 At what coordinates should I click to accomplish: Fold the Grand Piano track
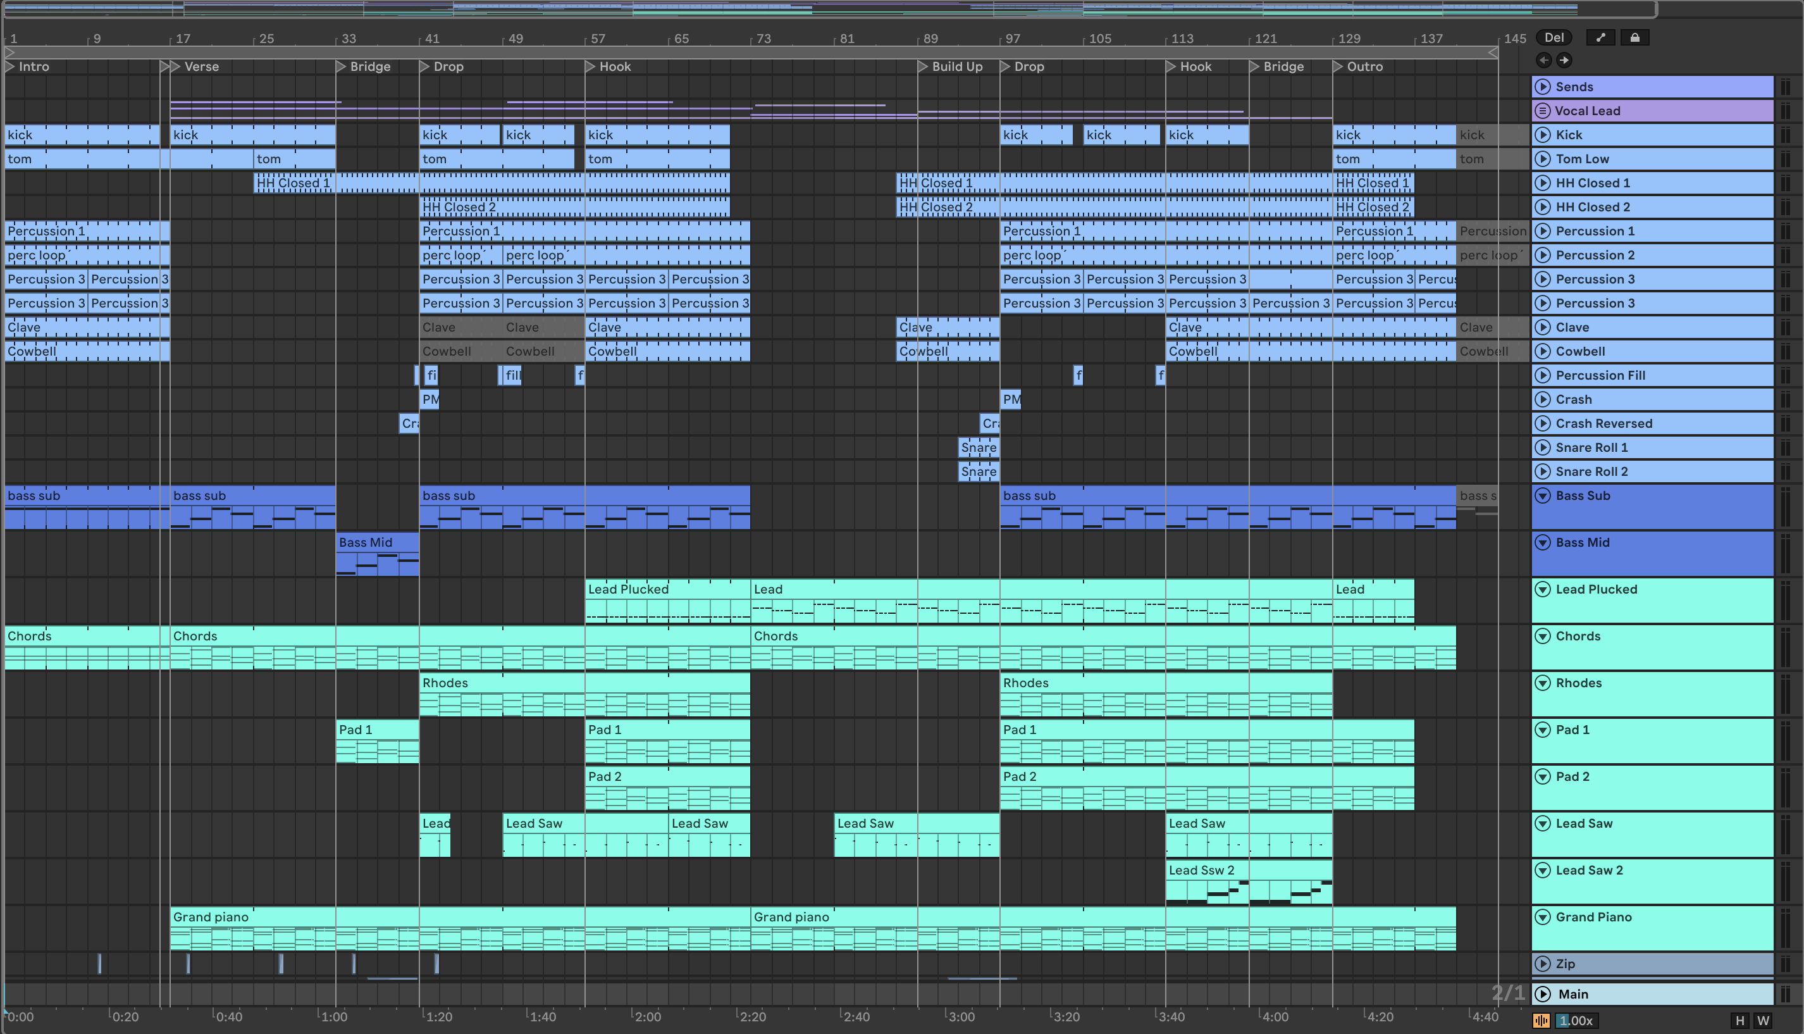(1542, 917)
